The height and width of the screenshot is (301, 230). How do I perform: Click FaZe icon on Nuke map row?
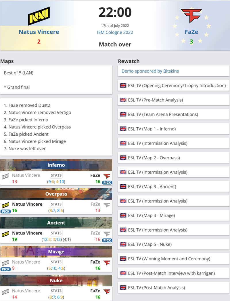click(x=107, y=291)
